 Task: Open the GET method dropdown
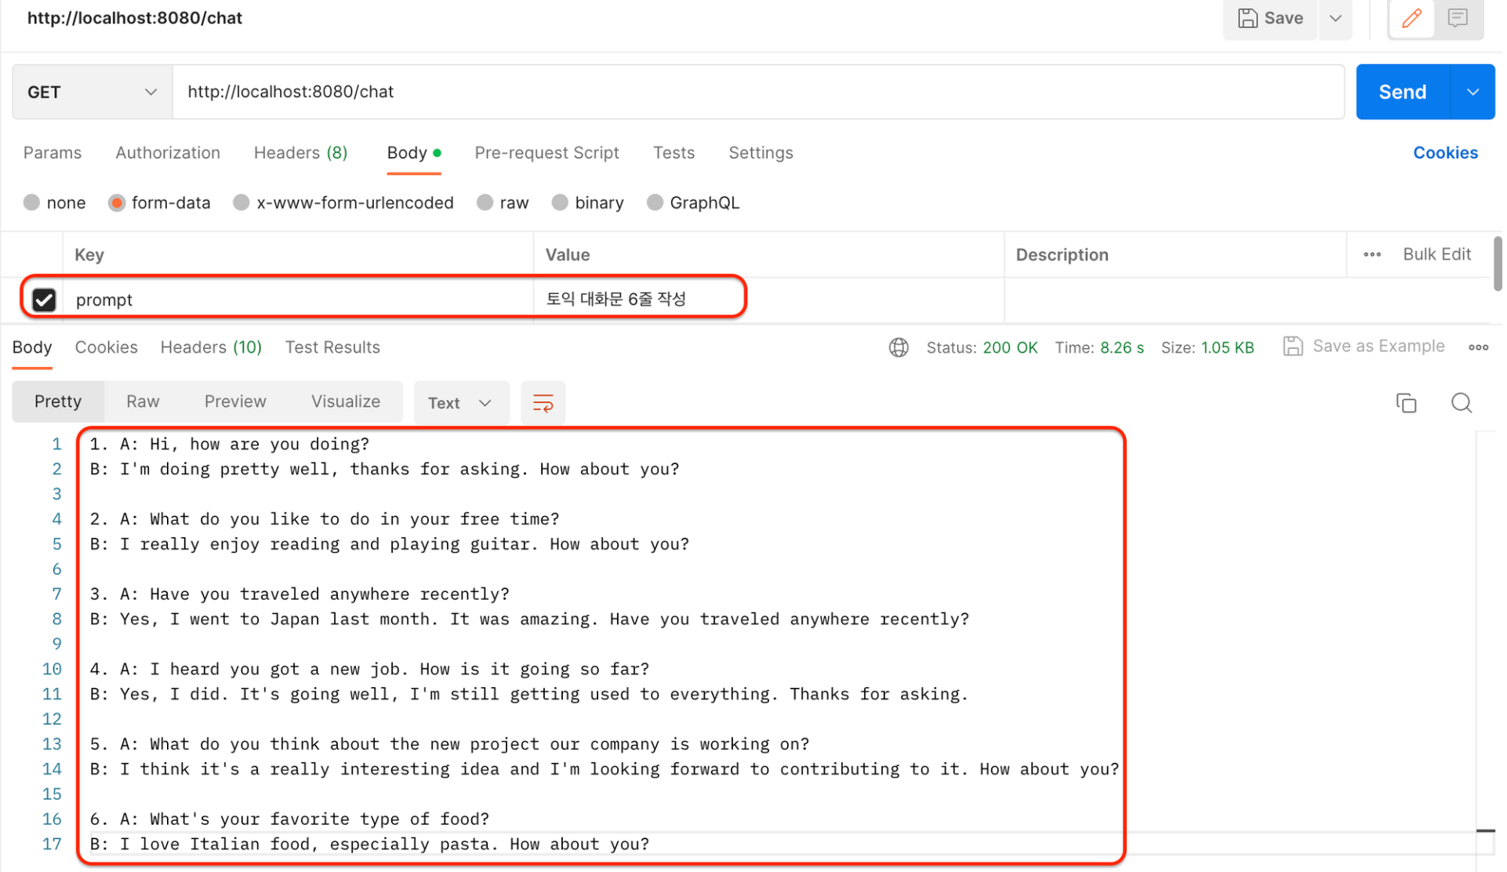pyautogui.click(x=93, y=93)
